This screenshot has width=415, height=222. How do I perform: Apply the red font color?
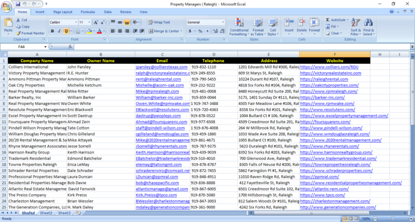99,32
